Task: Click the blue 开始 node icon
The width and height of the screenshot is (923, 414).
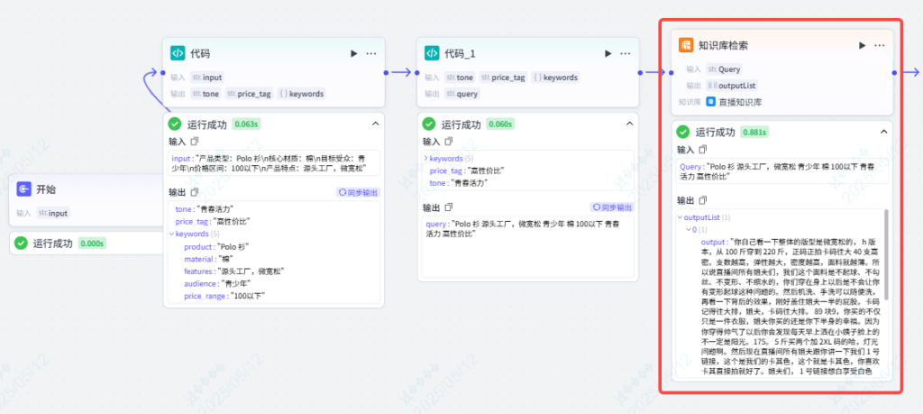Action: pyautogui.click(x=23, y=189)
